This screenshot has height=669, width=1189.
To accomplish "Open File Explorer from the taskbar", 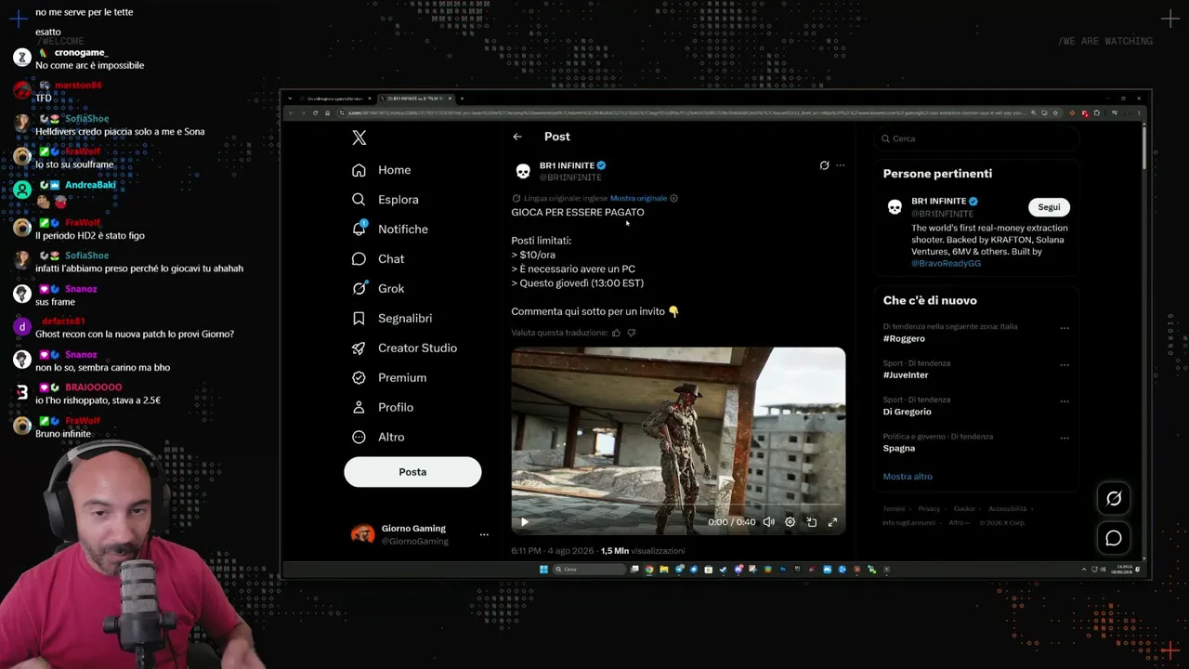I will click(664, 570).
